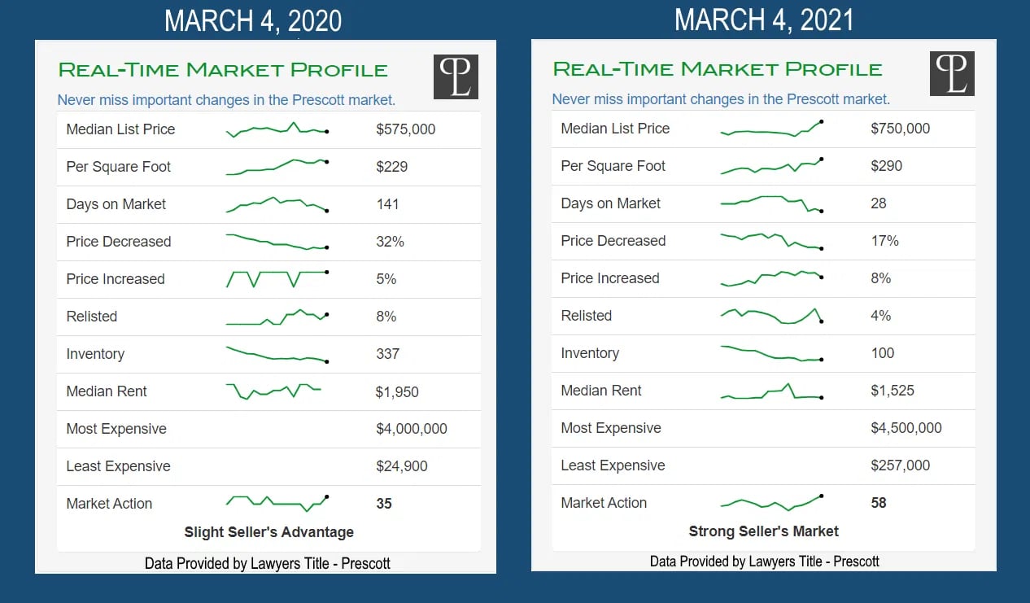The height and width of the screenshot is (603, 1030).
Task: Click the 2021 Median List Price sparkline
Action: pos(771,129)
